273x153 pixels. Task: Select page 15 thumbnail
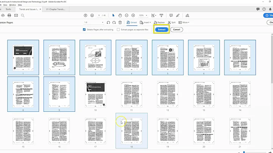point(23,131)
